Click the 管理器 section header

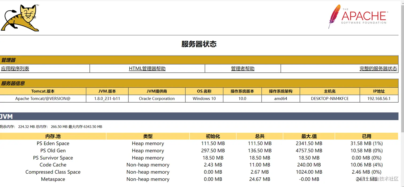click(199, 60)
